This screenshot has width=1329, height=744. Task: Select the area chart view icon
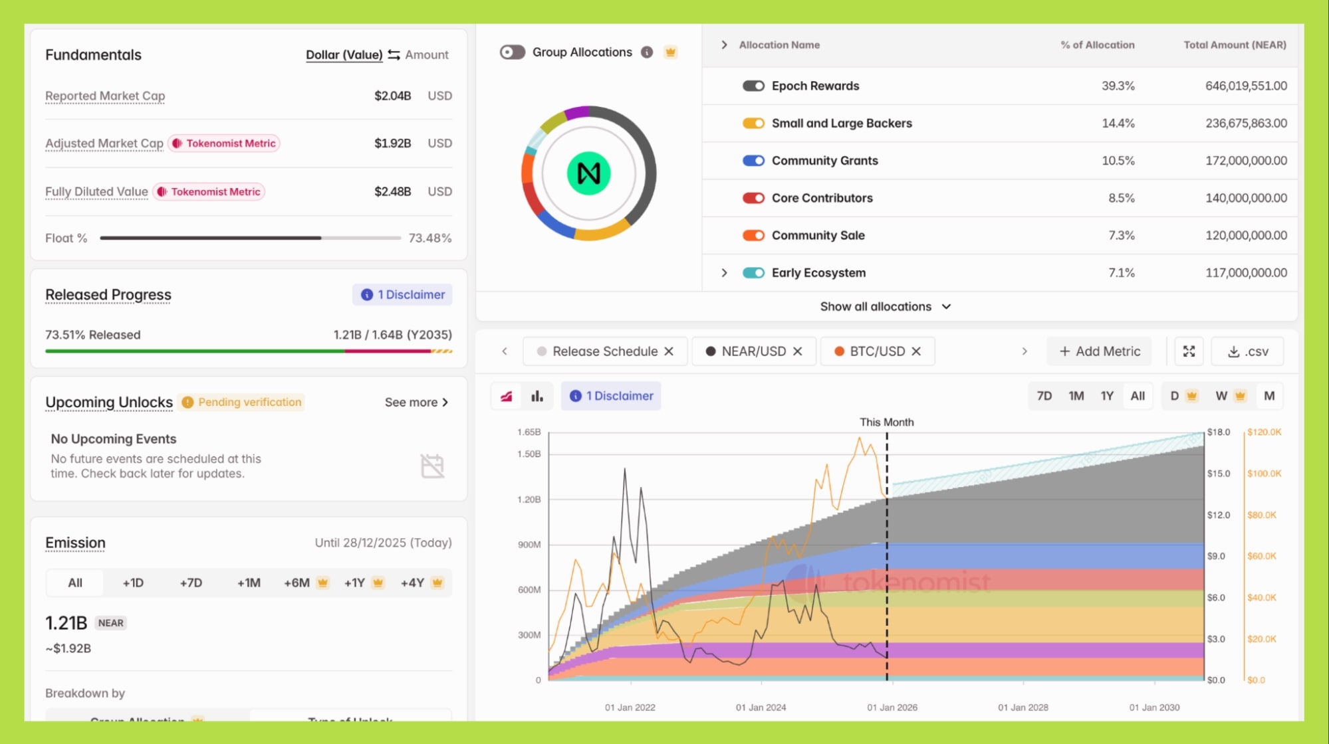pos(507,395)
